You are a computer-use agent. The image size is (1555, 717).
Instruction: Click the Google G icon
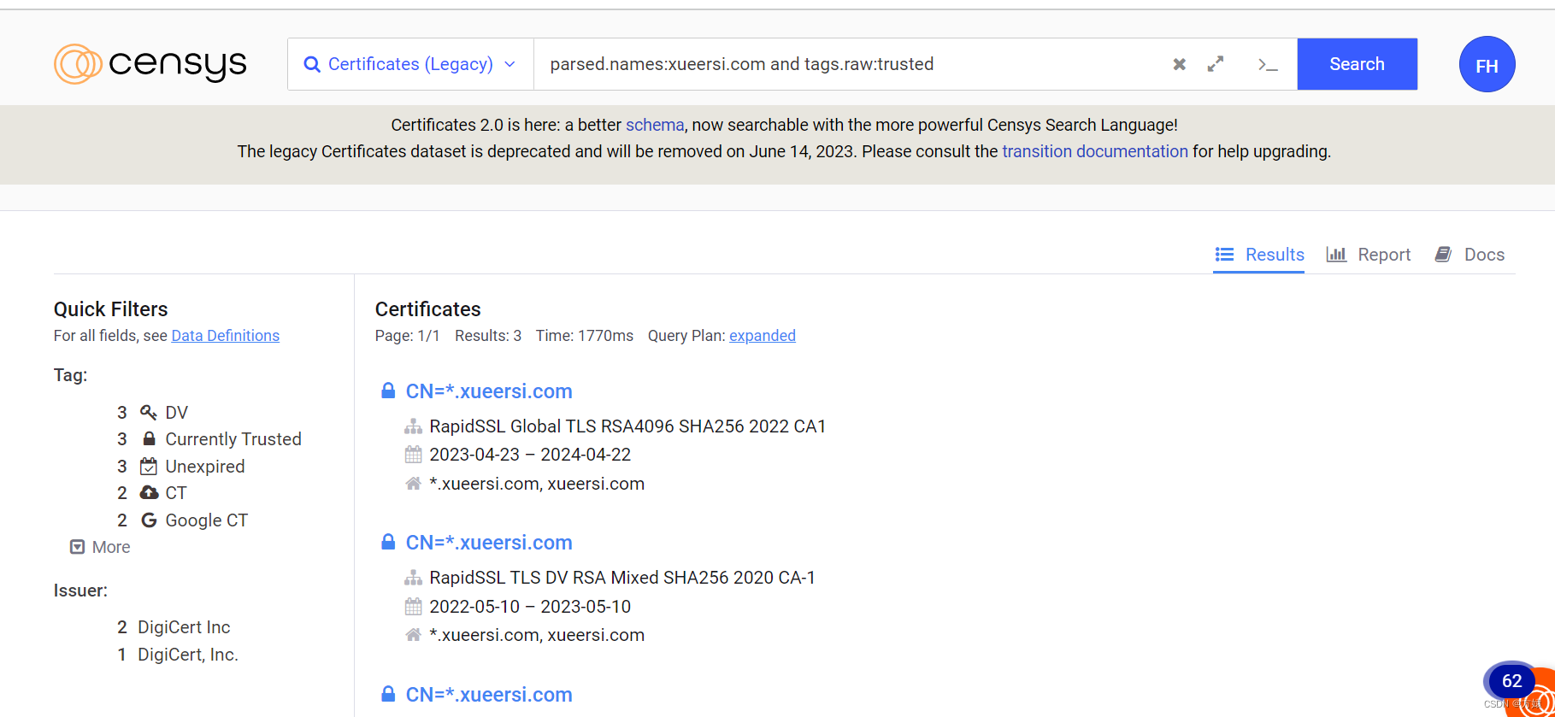[149, 520]
